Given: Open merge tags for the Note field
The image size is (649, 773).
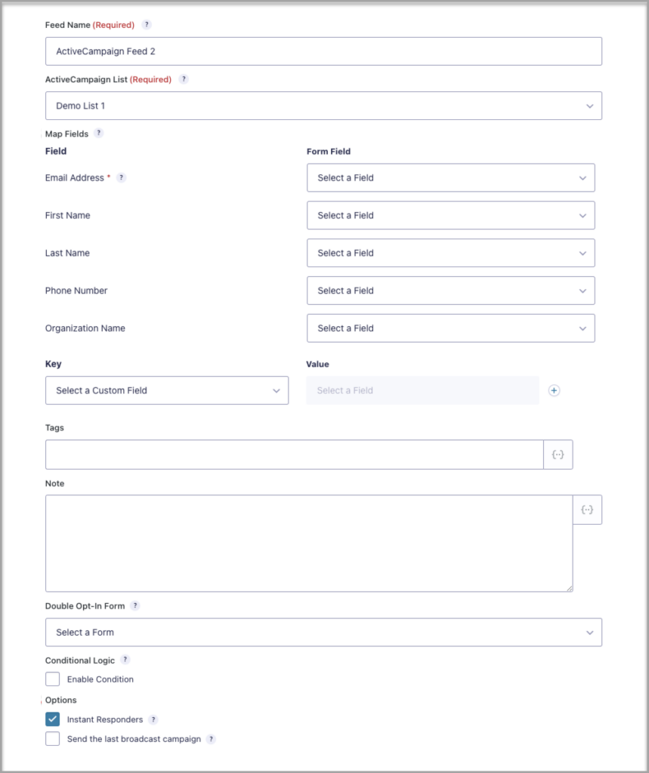Looking at the screenshot, I should point(587,510).
